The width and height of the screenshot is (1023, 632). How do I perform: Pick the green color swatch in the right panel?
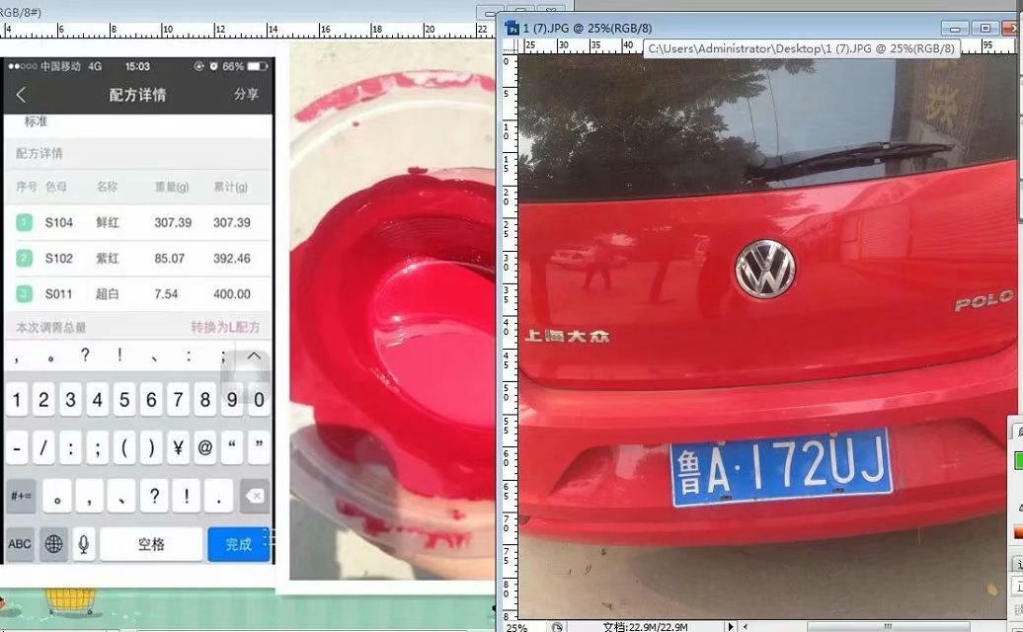[1018, 460]
